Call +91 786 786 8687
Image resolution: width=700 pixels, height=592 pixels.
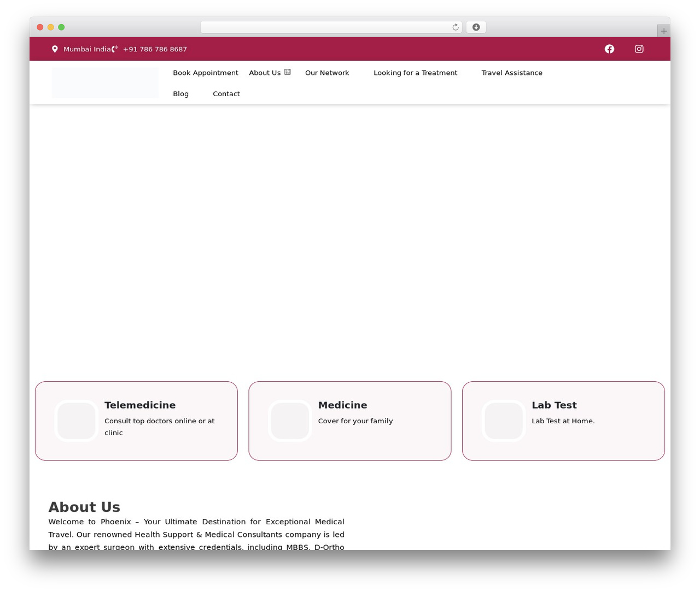pos(155,49)
